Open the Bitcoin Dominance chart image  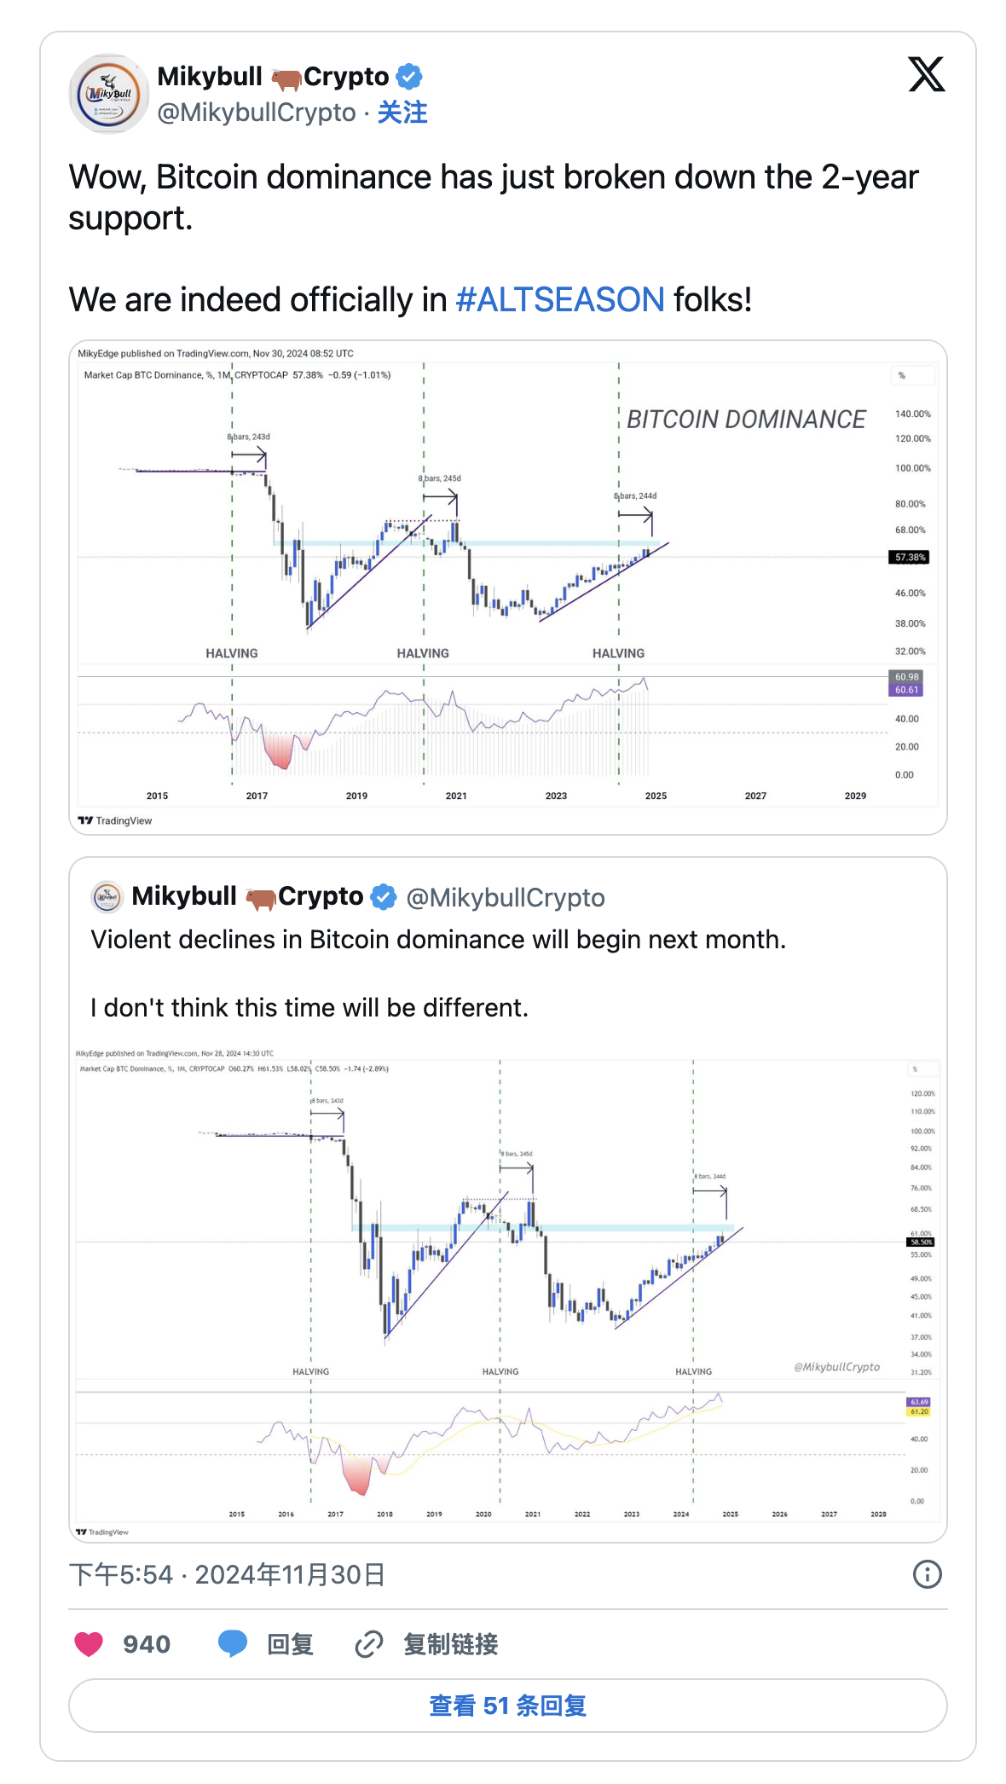pyautogui.click(x=507, y=587)
